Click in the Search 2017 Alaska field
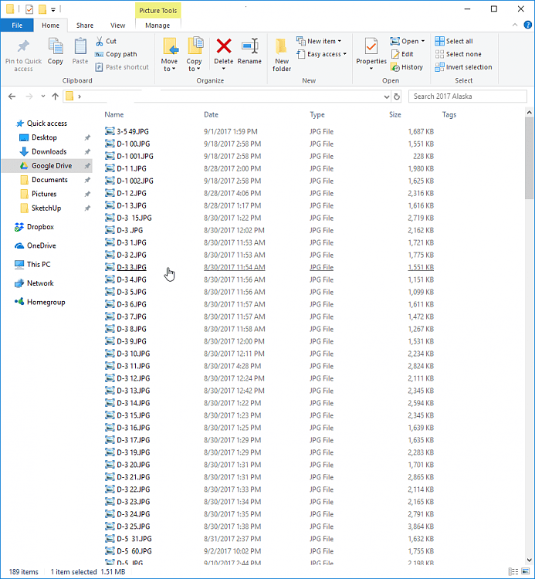The image size is (535, 579). click(x=467, y=96)
